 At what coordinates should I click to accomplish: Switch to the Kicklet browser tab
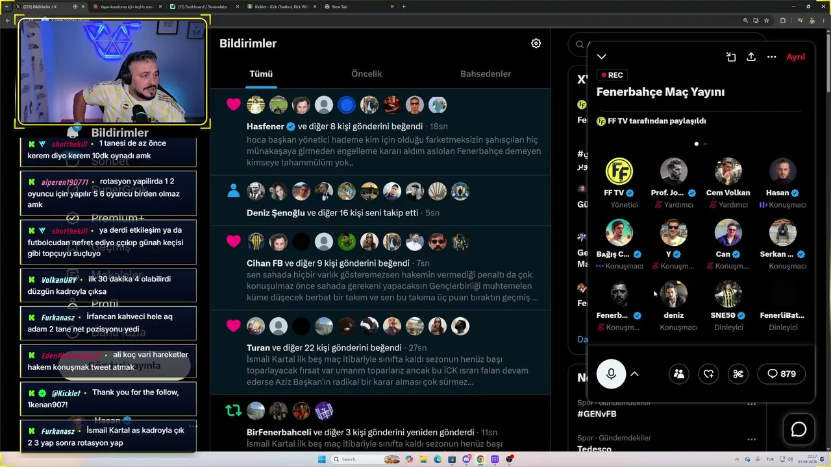pos(282,6)
